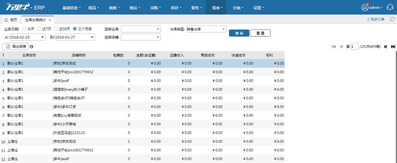397x163 pixels.
Task: Open 设置 menu
Action: pos(258,8)
